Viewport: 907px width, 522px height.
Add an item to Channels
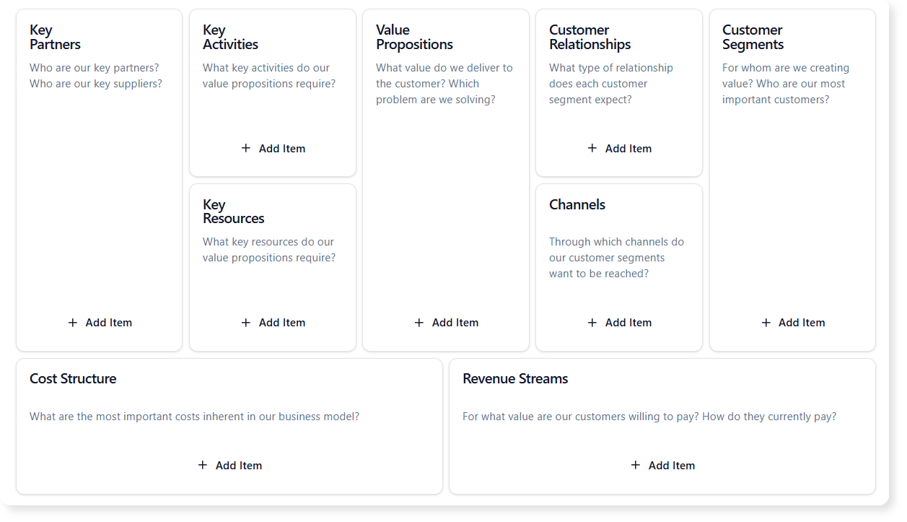tap(618, 323)
